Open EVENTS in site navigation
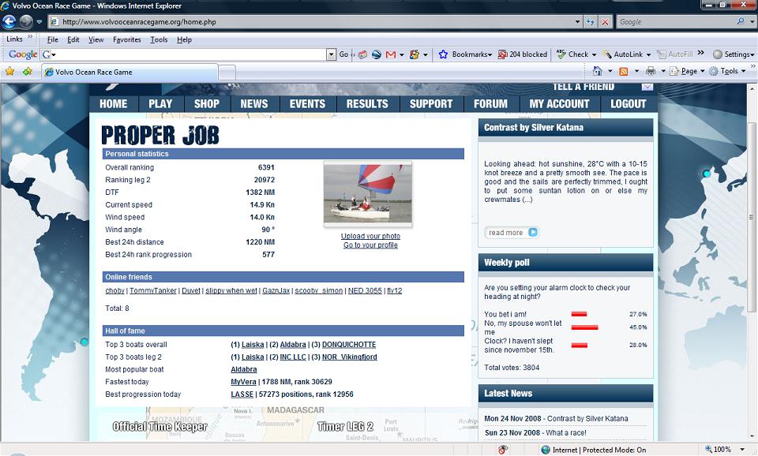 click(307, 104)
